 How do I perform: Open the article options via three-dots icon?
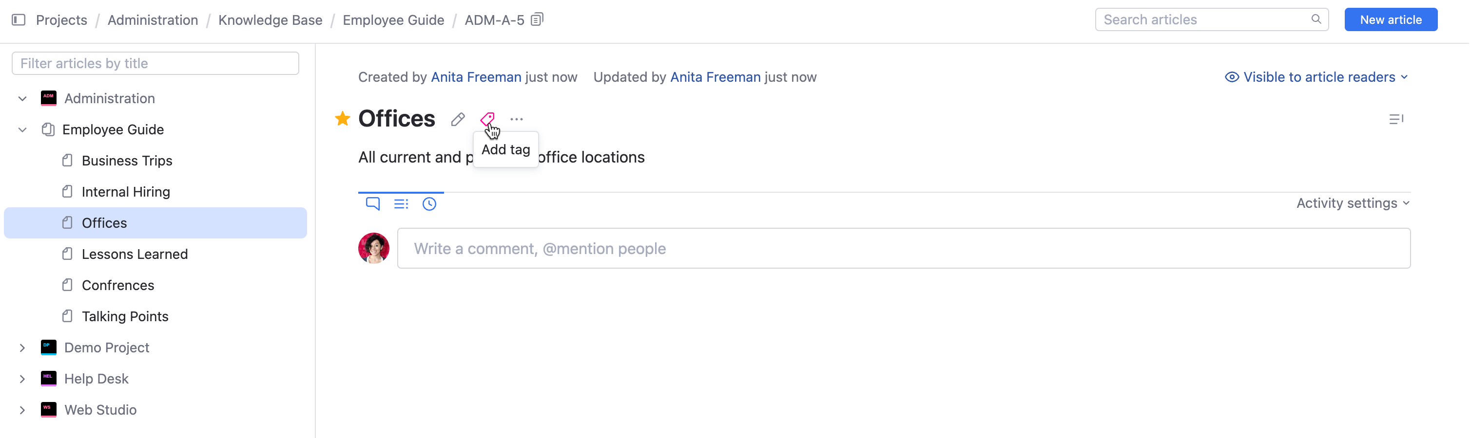(517, 119)
